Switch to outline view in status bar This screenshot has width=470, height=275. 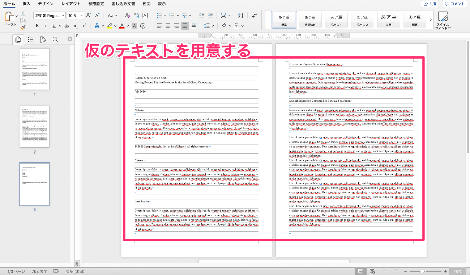pos(384,271)
